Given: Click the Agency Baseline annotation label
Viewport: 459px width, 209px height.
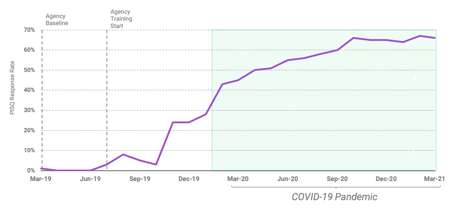Looking at the screenshot, I should pos(57,20).
